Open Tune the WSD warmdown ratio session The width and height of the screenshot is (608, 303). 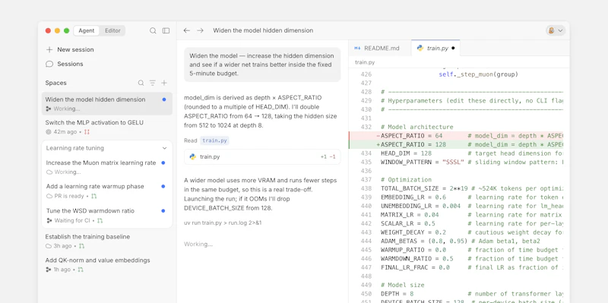click(x=107, y=216)
